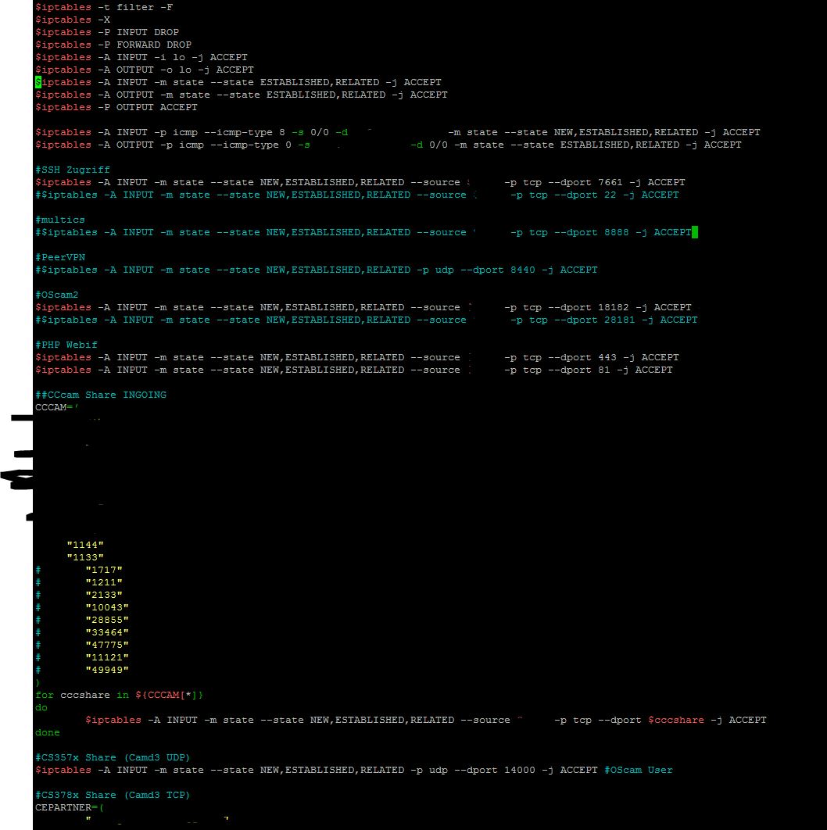The height and width of the screenshot is (830, 827).
Task: Click the "1144" array entry
Action: (85, 545)
